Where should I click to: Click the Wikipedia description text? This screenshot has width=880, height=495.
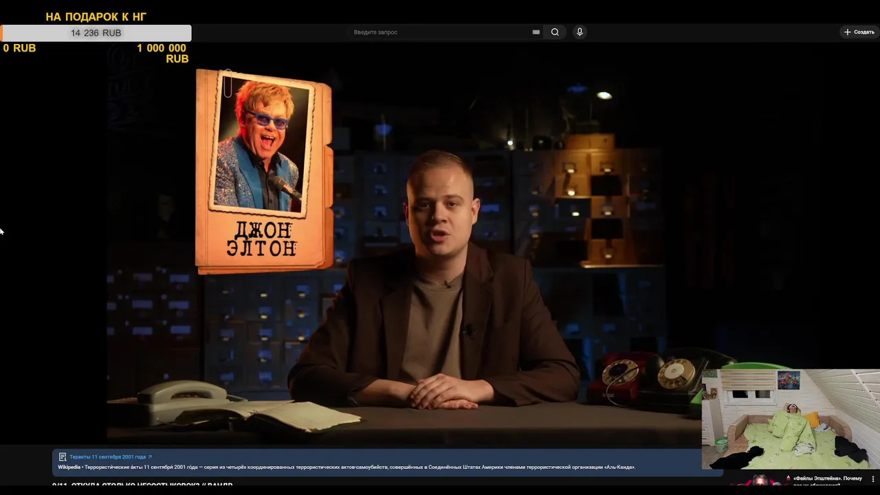tap(346, 467)
